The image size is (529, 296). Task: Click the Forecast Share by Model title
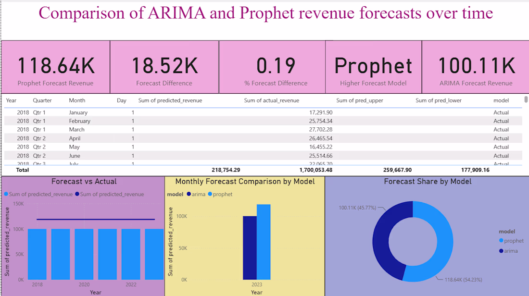click(x=428, y=181)
